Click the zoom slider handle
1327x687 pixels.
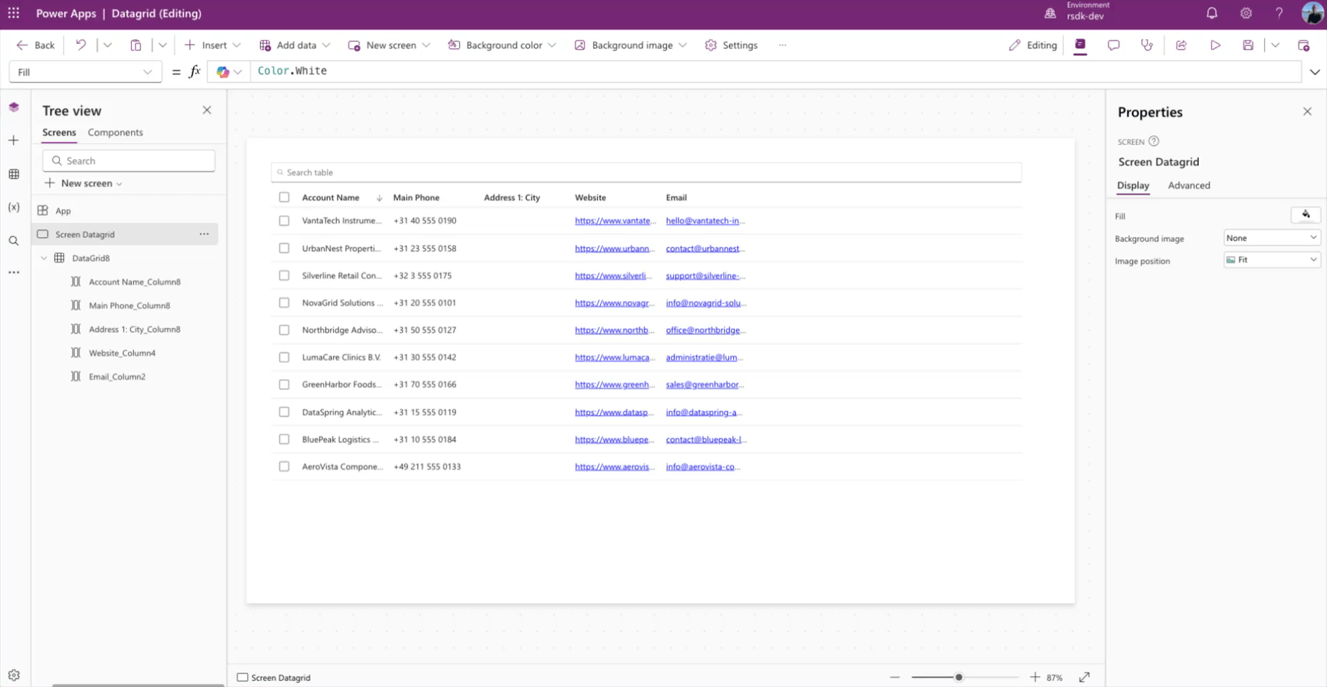pos(959,677)
